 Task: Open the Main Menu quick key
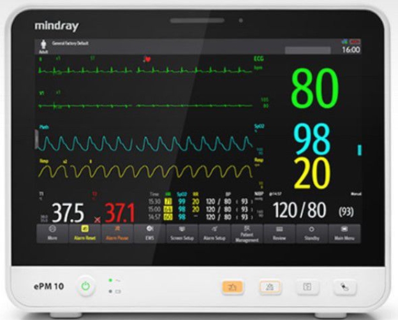click(344, 234)
